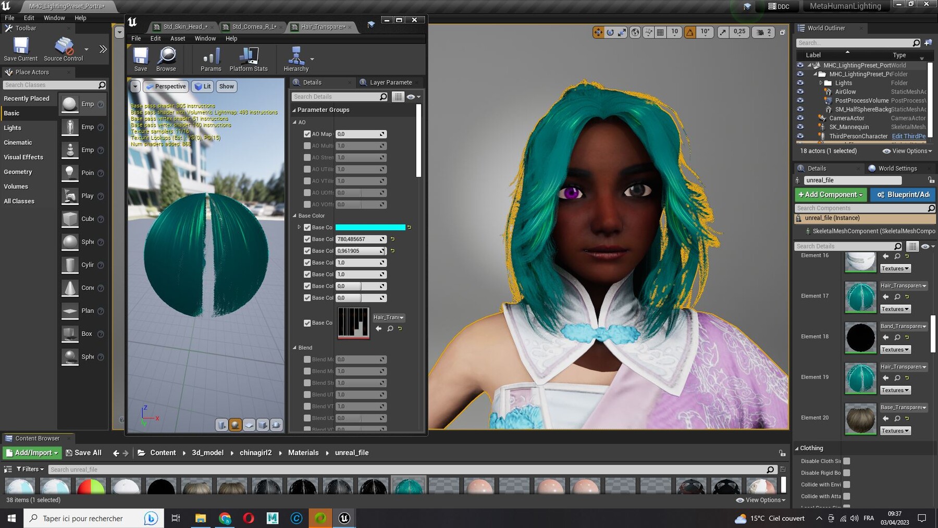Screen dimensions: 938x528
Task: Open the Hierarchy toolbar button
Action: click(296, 59)
